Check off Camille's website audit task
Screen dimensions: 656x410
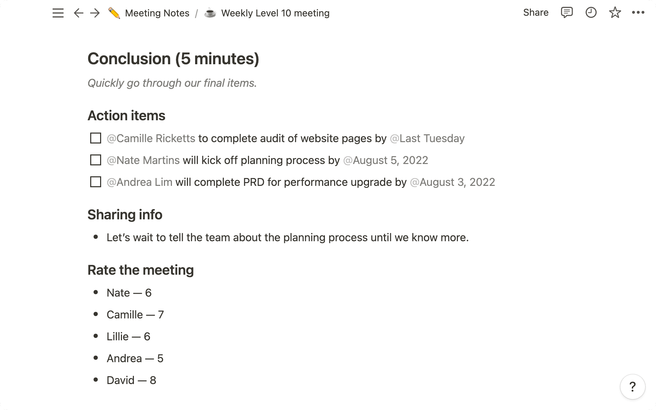(x=95, y=138)
